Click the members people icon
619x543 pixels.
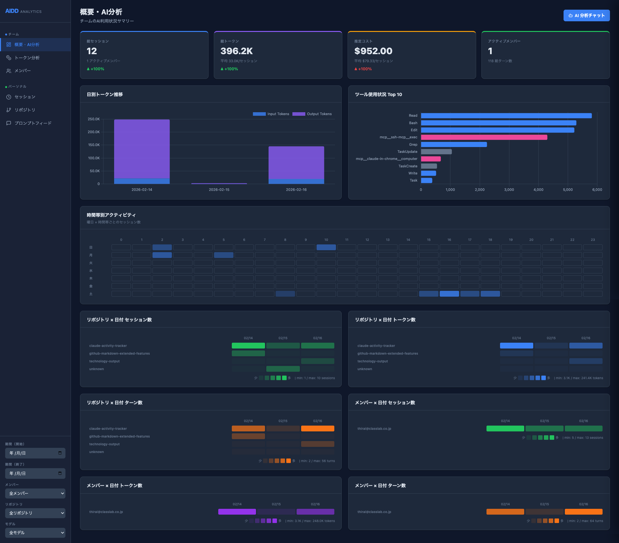pyautogui.click(x=9, y=71)
